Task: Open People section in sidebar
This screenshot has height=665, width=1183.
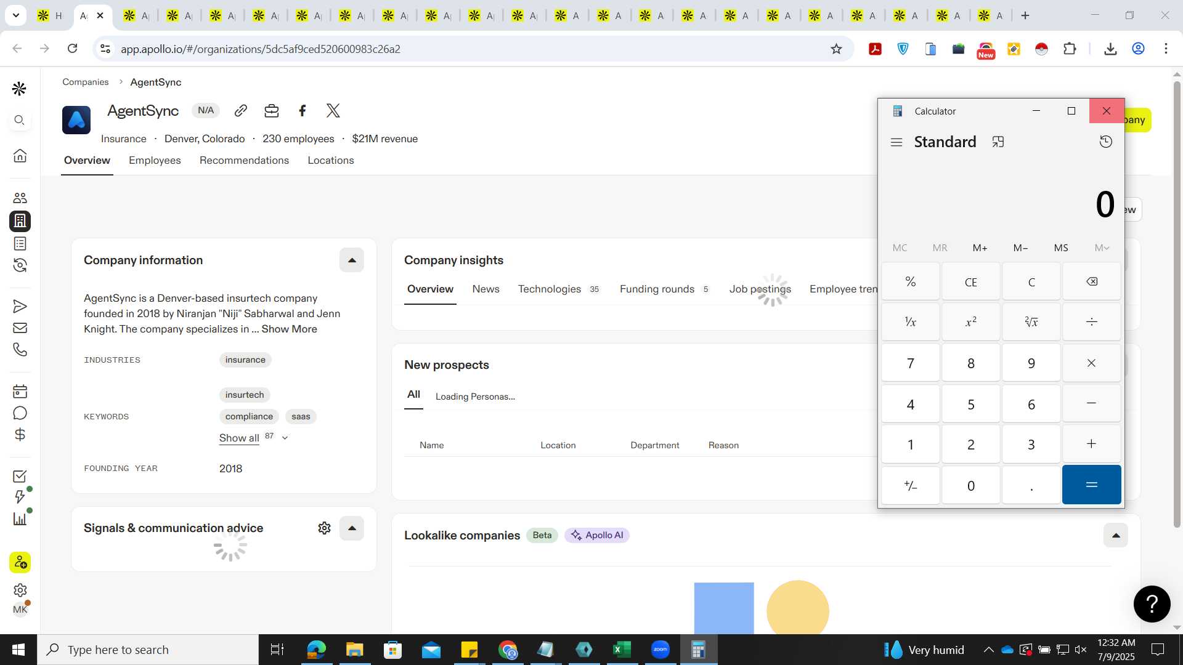Action: click(20, 198)
